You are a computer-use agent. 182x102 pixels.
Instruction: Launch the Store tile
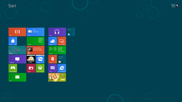tap(13, 41)
